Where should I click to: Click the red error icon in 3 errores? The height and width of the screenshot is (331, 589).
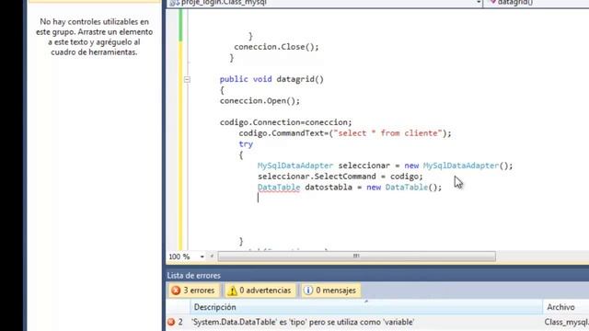pos(176,291)
